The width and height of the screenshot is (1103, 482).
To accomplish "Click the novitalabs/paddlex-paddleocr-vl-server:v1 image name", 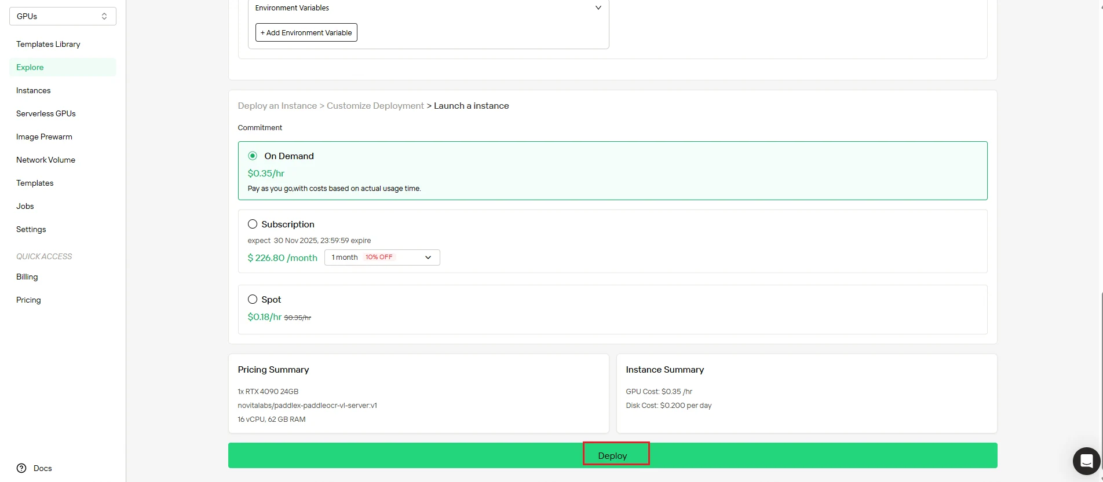I will tap(307, 406).
